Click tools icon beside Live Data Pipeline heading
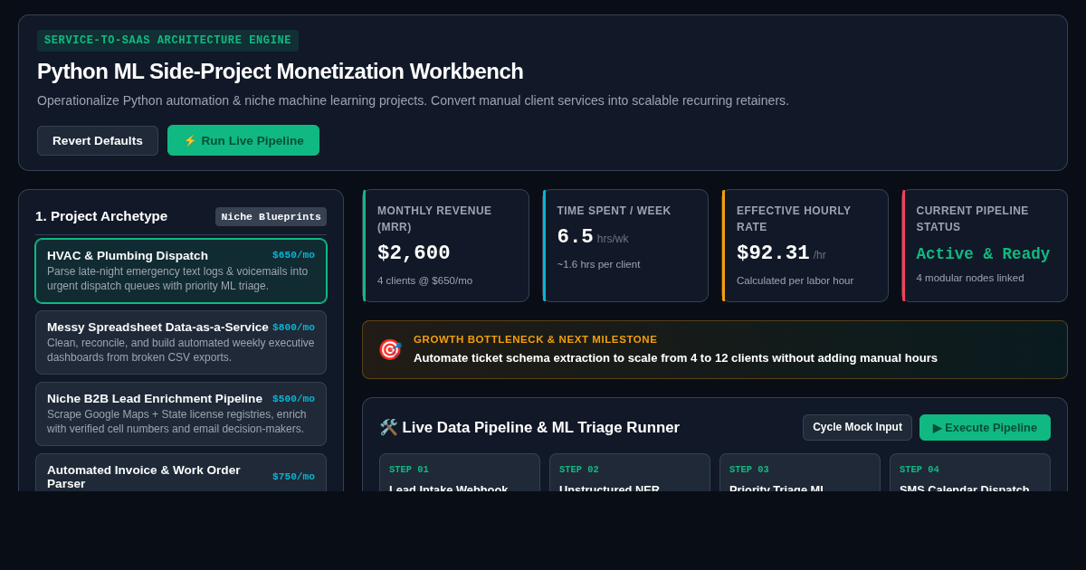Viewport: 1086px width, 570px height. 388,427
